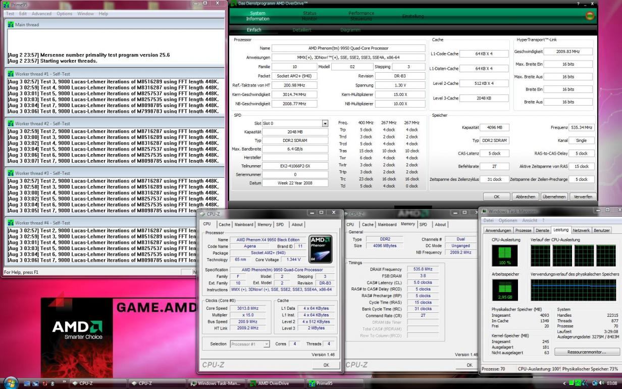Viewport: 622px width, 389px height.
Task: Click the AMD OverDrive title bar logo
Action: point(234,4)
